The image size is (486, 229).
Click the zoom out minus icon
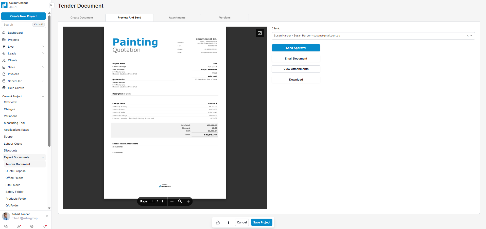tap(172, 201)
